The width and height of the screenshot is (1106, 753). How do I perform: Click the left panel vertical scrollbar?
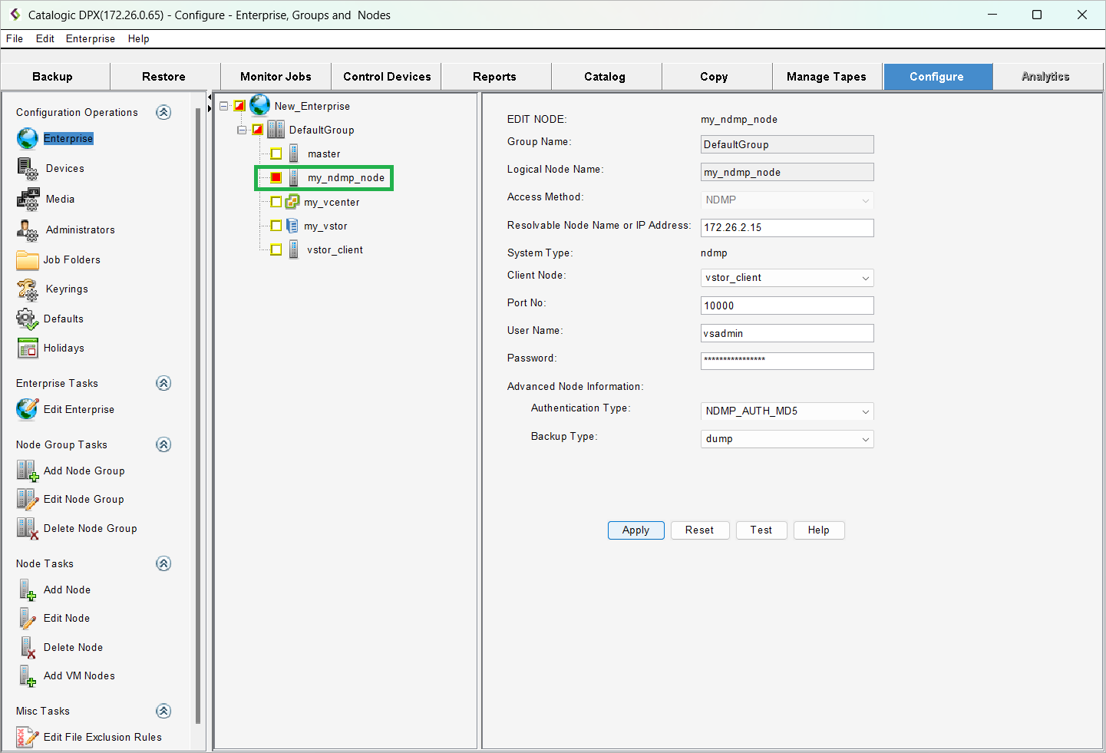tap(198, 414)
